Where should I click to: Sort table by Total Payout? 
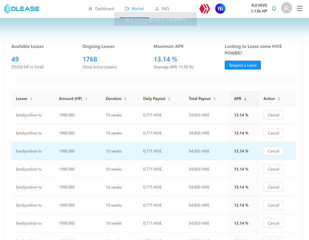point(202,99)
